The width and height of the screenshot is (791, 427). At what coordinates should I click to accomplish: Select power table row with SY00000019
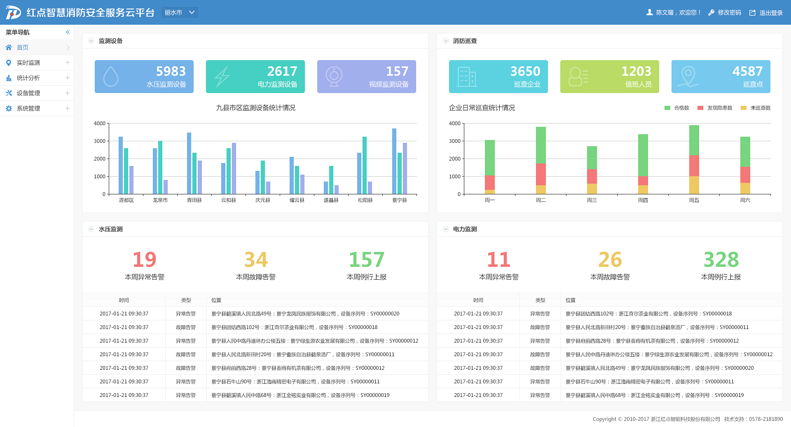click(610, 395)
